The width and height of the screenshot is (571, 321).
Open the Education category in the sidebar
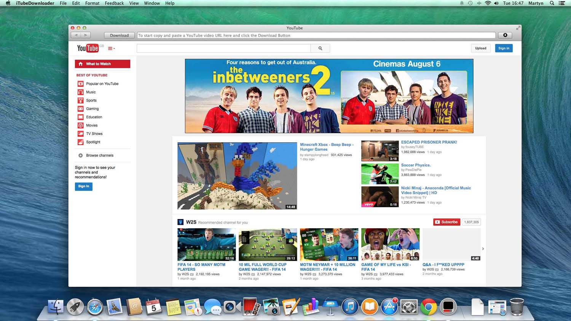[90, 117]
